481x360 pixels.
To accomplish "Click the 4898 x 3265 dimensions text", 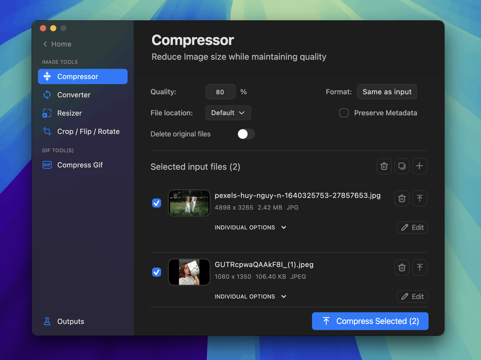I will [234, 208].
